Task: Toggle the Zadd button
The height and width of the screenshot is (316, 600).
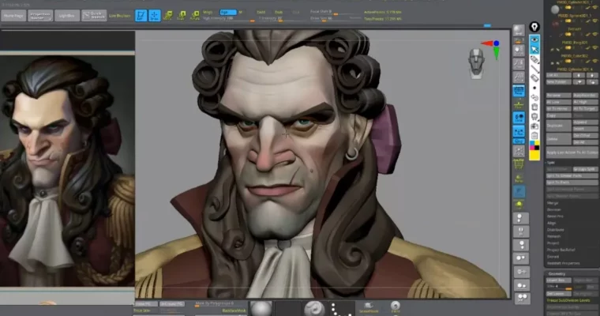Action: 261,13
